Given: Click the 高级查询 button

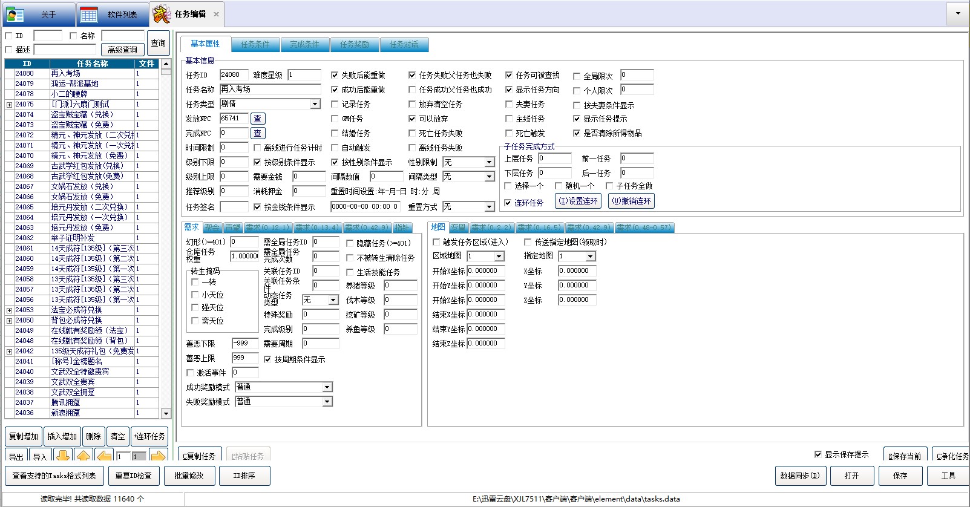Looking at the screenshot, I should (x=122, y=50).
